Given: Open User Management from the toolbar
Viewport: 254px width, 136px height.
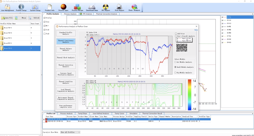Looking at the screenshot, I should (x=8, y=7).
